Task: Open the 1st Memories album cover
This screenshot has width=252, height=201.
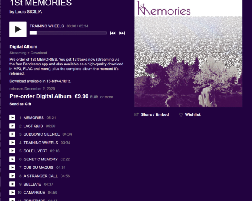Action: [x=188, y=54]
